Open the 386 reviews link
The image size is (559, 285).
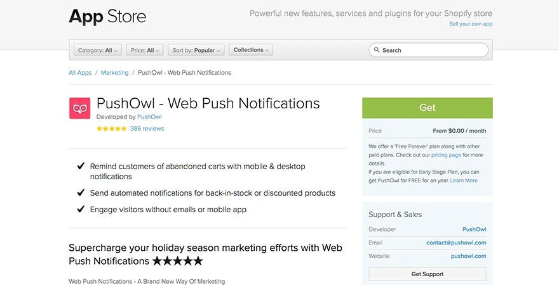coord(147,129)
